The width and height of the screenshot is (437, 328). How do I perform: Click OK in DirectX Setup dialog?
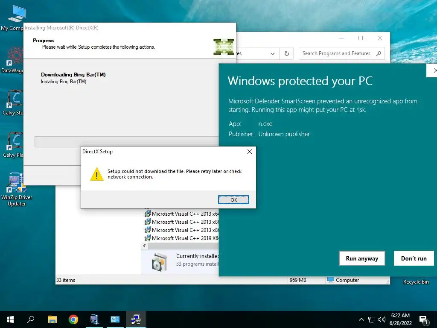pos(233,200)
